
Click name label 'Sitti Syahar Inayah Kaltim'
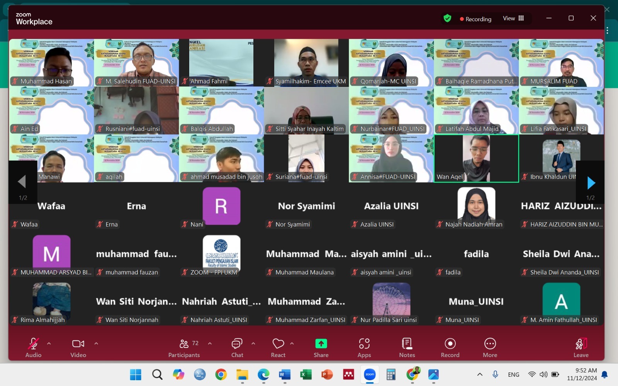pos(309,129)
